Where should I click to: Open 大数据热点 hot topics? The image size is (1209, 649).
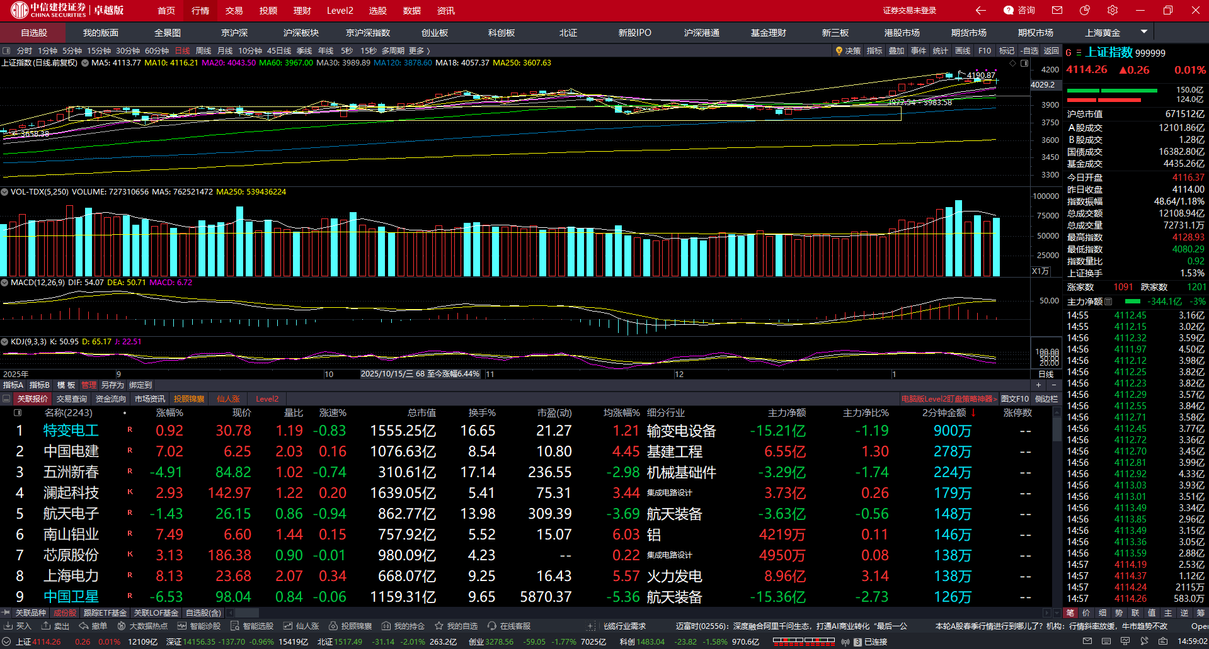[x=142, y=626]
